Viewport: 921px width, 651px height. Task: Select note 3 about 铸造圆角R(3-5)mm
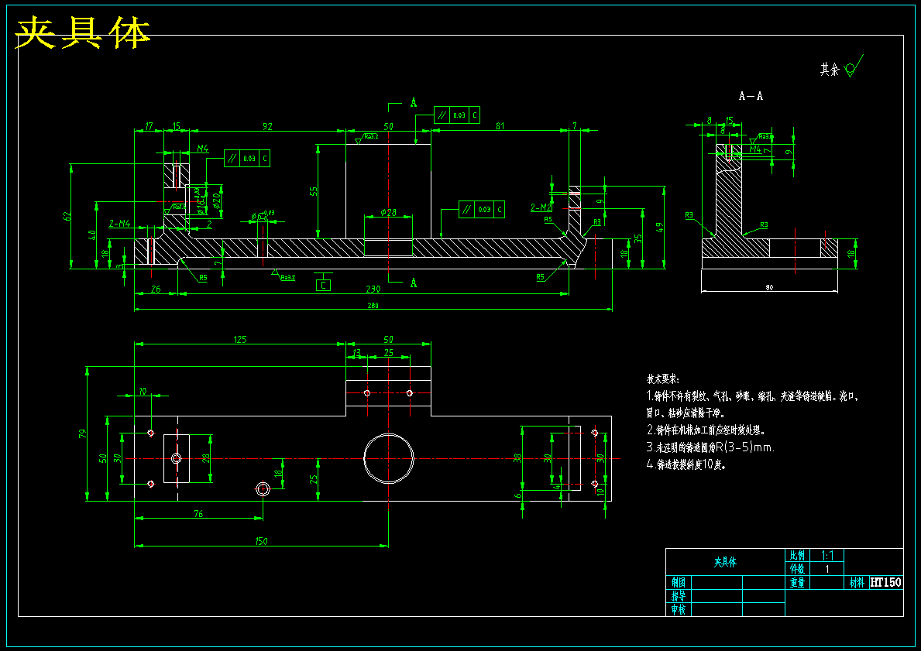pyautogui.click(x=711, y=447)
